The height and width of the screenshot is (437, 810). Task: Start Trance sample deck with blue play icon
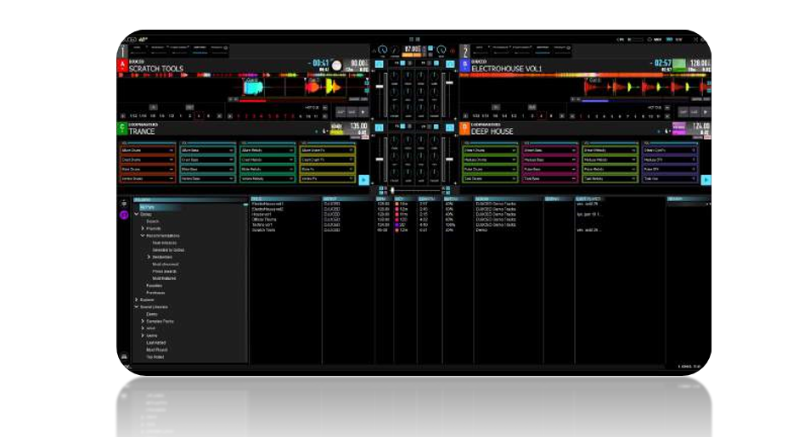click(364, 179)
